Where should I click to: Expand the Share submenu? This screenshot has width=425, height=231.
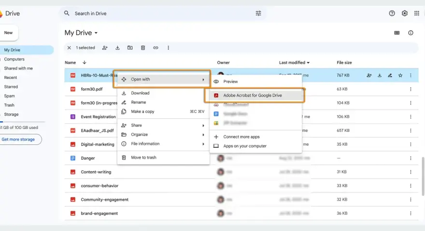163,125
